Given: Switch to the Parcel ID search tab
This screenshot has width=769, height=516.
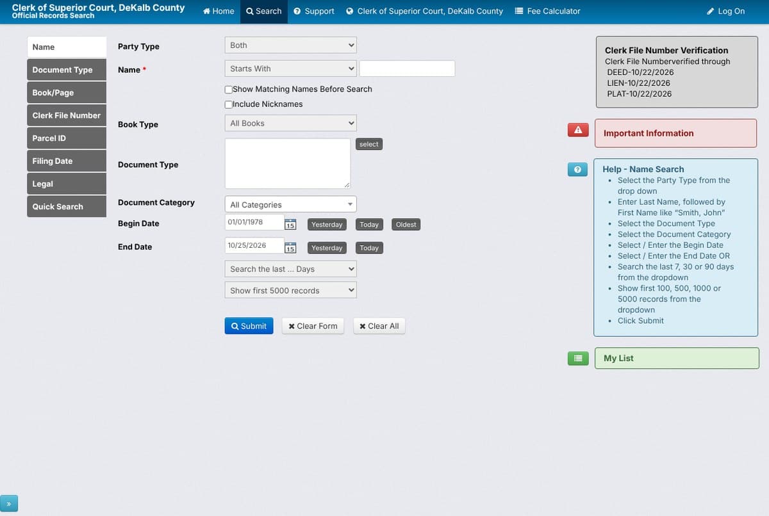Looking at the screenshot, I should 67,138.
